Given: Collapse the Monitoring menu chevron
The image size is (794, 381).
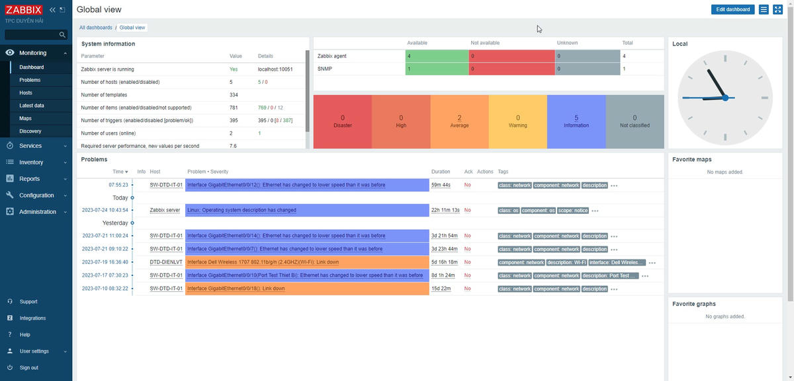Looking at the screenshot, I should click(x=64, y=52).
